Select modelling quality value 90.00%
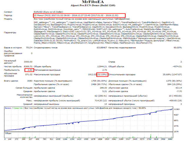This screenshot has height=141, width=188. [x=178, y=48]
